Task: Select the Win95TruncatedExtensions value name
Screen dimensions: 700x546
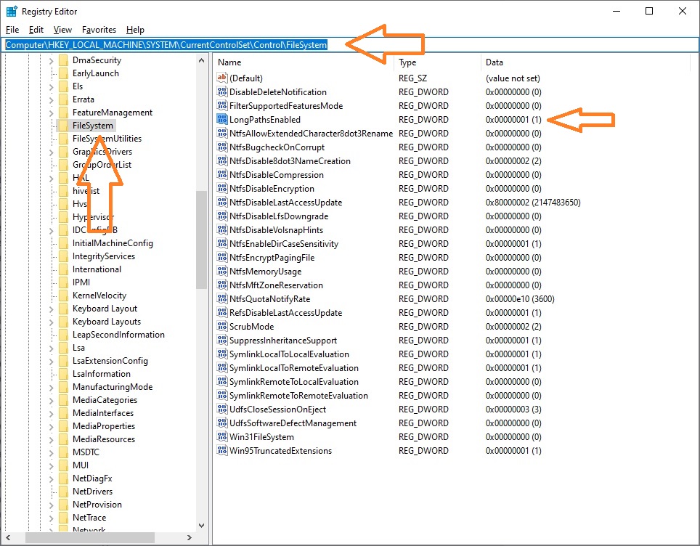Action: pyautogui.click(x=280, y=450)
